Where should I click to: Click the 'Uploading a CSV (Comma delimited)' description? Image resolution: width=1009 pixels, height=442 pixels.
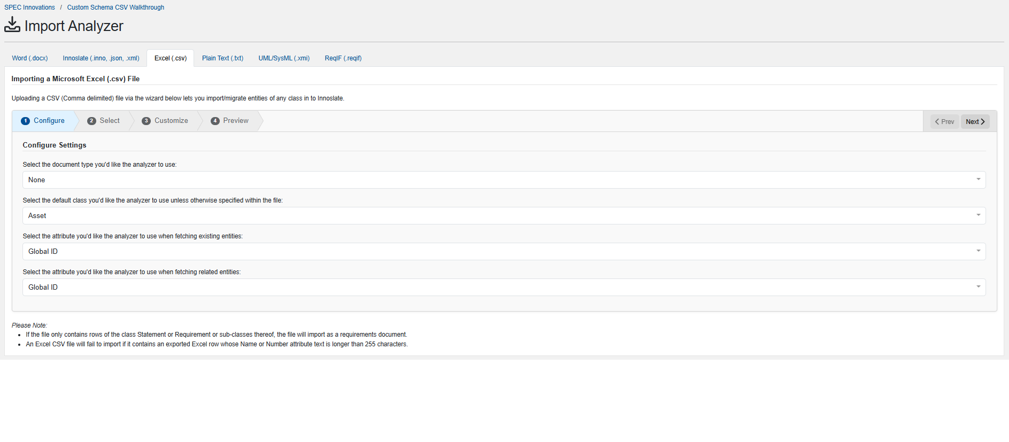coord(178,98)
